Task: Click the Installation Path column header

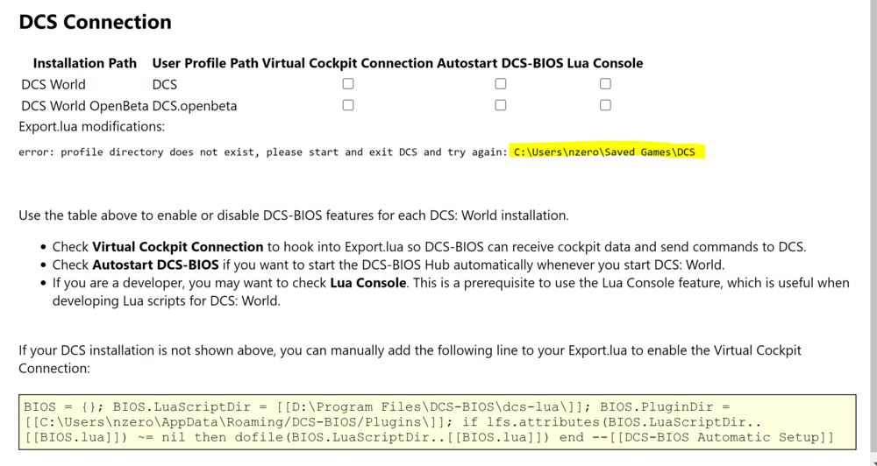Action: pyautogui.click(x=85, y=63)
